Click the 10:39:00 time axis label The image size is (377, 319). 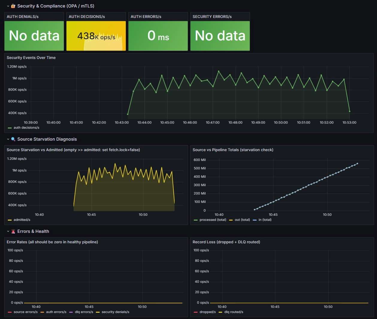coord(31,123)
